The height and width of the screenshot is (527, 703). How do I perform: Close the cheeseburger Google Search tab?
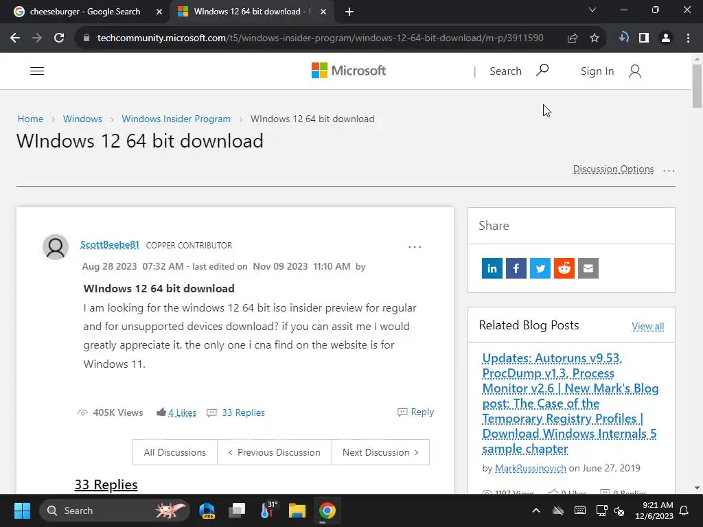pos(159,12)
